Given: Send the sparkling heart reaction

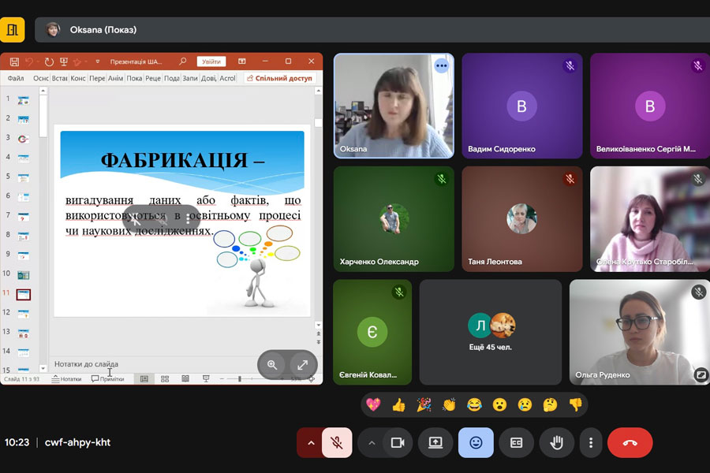Looking at the screenshot, I should pyautogui.click(x=374, y=404).
